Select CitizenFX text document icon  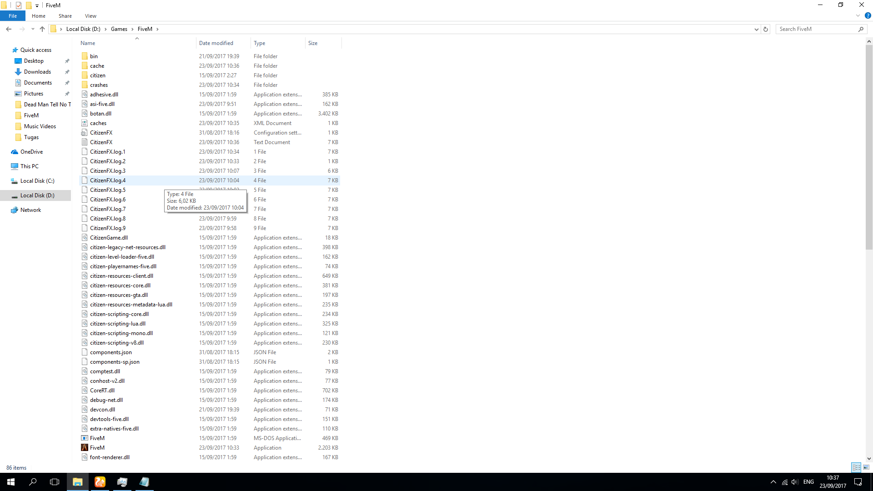85,142
